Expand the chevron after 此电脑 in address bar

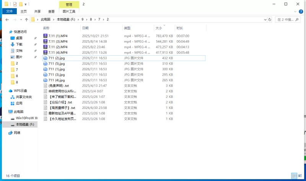click(x=54, y=20)
